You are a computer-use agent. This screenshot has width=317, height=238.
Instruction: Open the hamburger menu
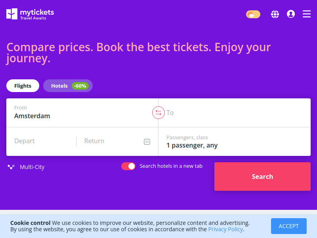[x=306, y=14]
